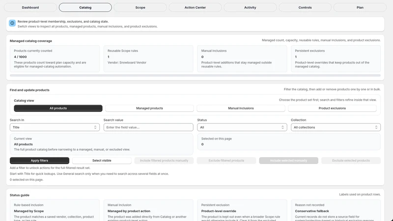Image resolution: width=393 pixels, height=221 pixels.
Task: Click the 'Current view' label
Action: click(23, 138)
